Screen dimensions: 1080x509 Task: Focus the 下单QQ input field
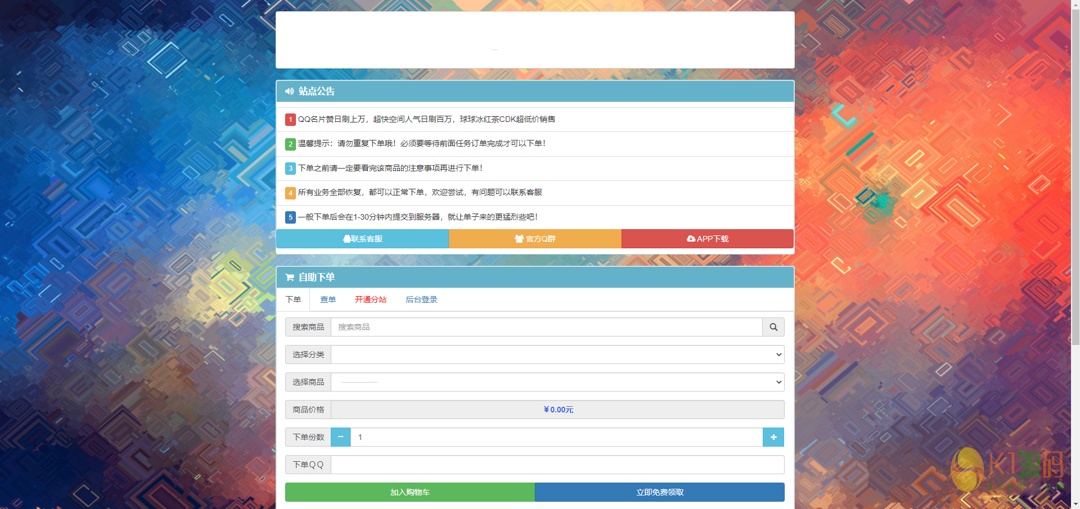(557, 465)
